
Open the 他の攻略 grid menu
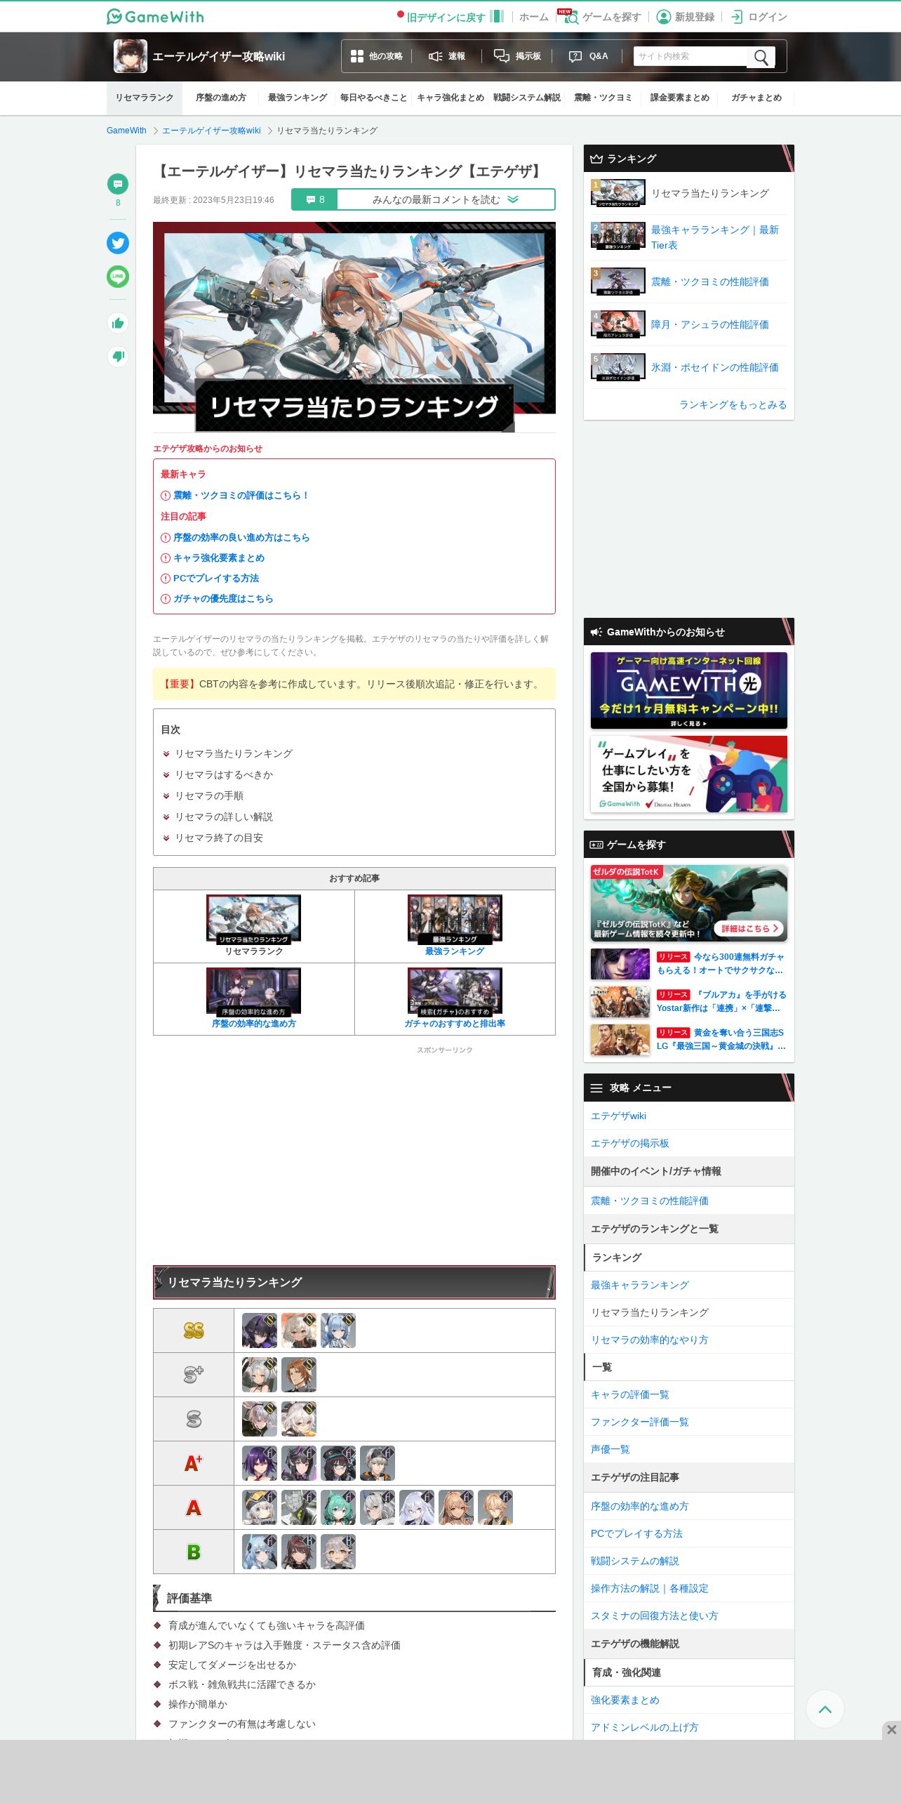(x=377, y=56)
